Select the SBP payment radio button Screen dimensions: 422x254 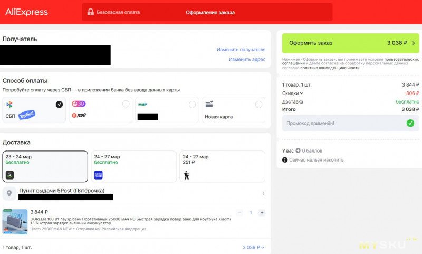(x=59, y=105)
